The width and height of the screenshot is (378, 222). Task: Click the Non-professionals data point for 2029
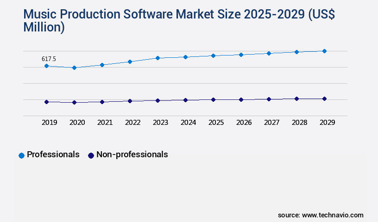(324, 99)
